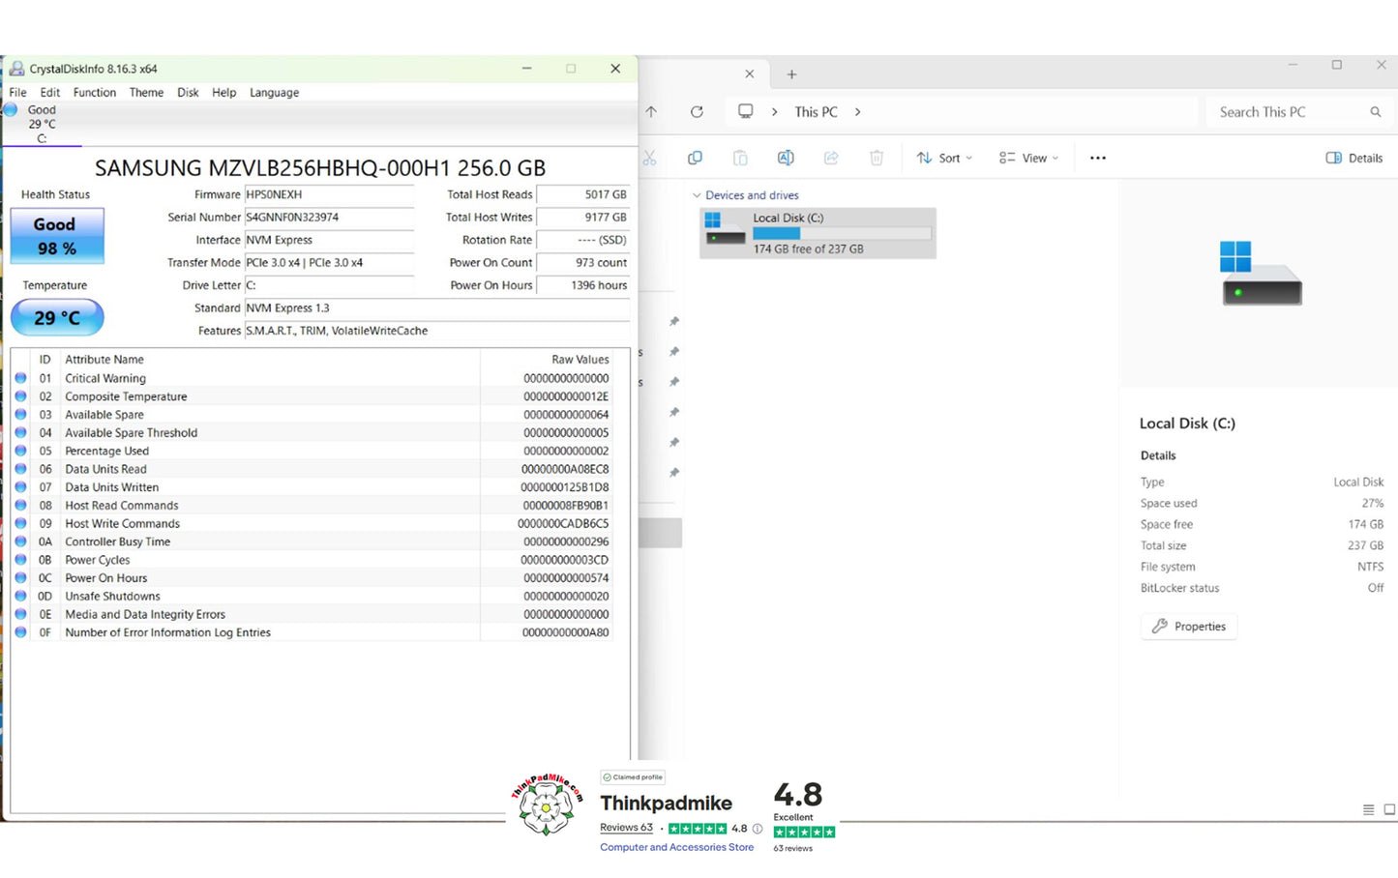Collapse the Devices and drives group
The width and height of the screenshot is (1398, 878).
tap(697, 195)
